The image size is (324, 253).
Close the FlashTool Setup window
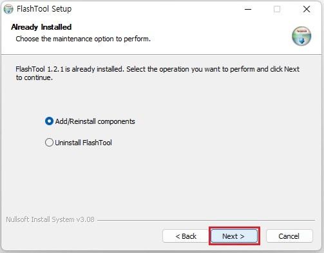(307, 9)
